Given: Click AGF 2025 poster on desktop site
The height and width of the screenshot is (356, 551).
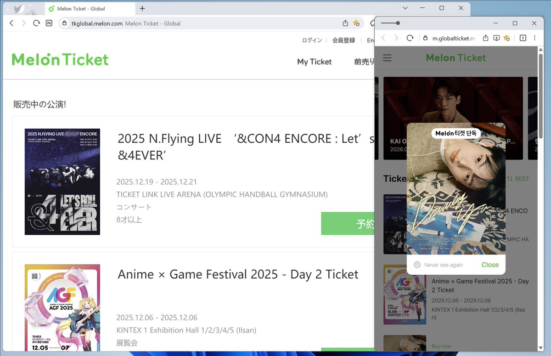Looking at the screenshot, I should (x=62, y=308).
